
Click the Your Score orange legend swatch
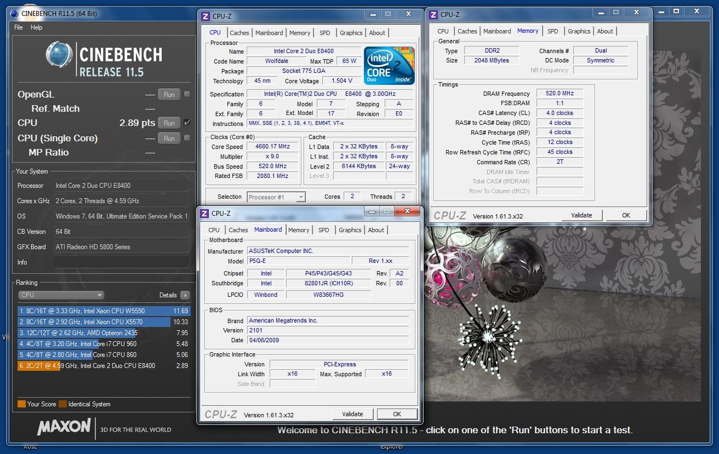21,404
